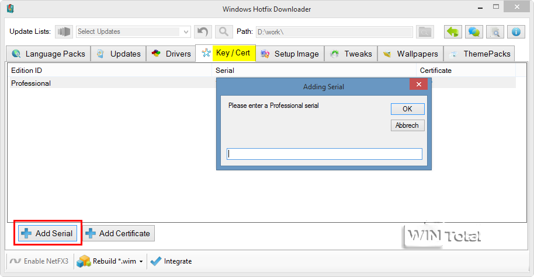Image resolution: width=534 pixels, height=277 pixels.
Task: Click the Integrate button
Action: [x=171, y=261]
